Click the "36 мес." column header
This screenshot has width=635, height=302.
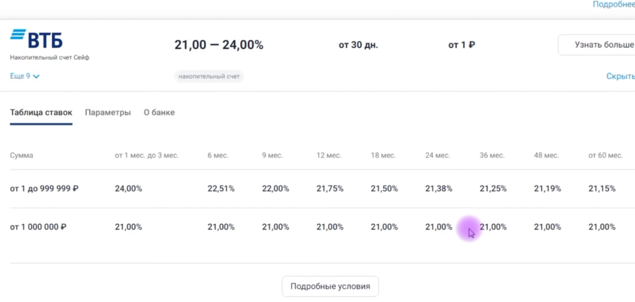point(492,155)
